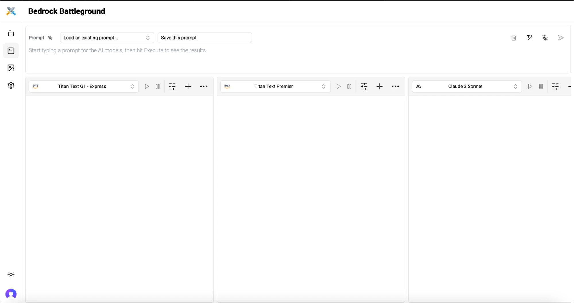Click the Prompt label
The image size is (574, 303).
pyautogui.click(x=36, y=38)
